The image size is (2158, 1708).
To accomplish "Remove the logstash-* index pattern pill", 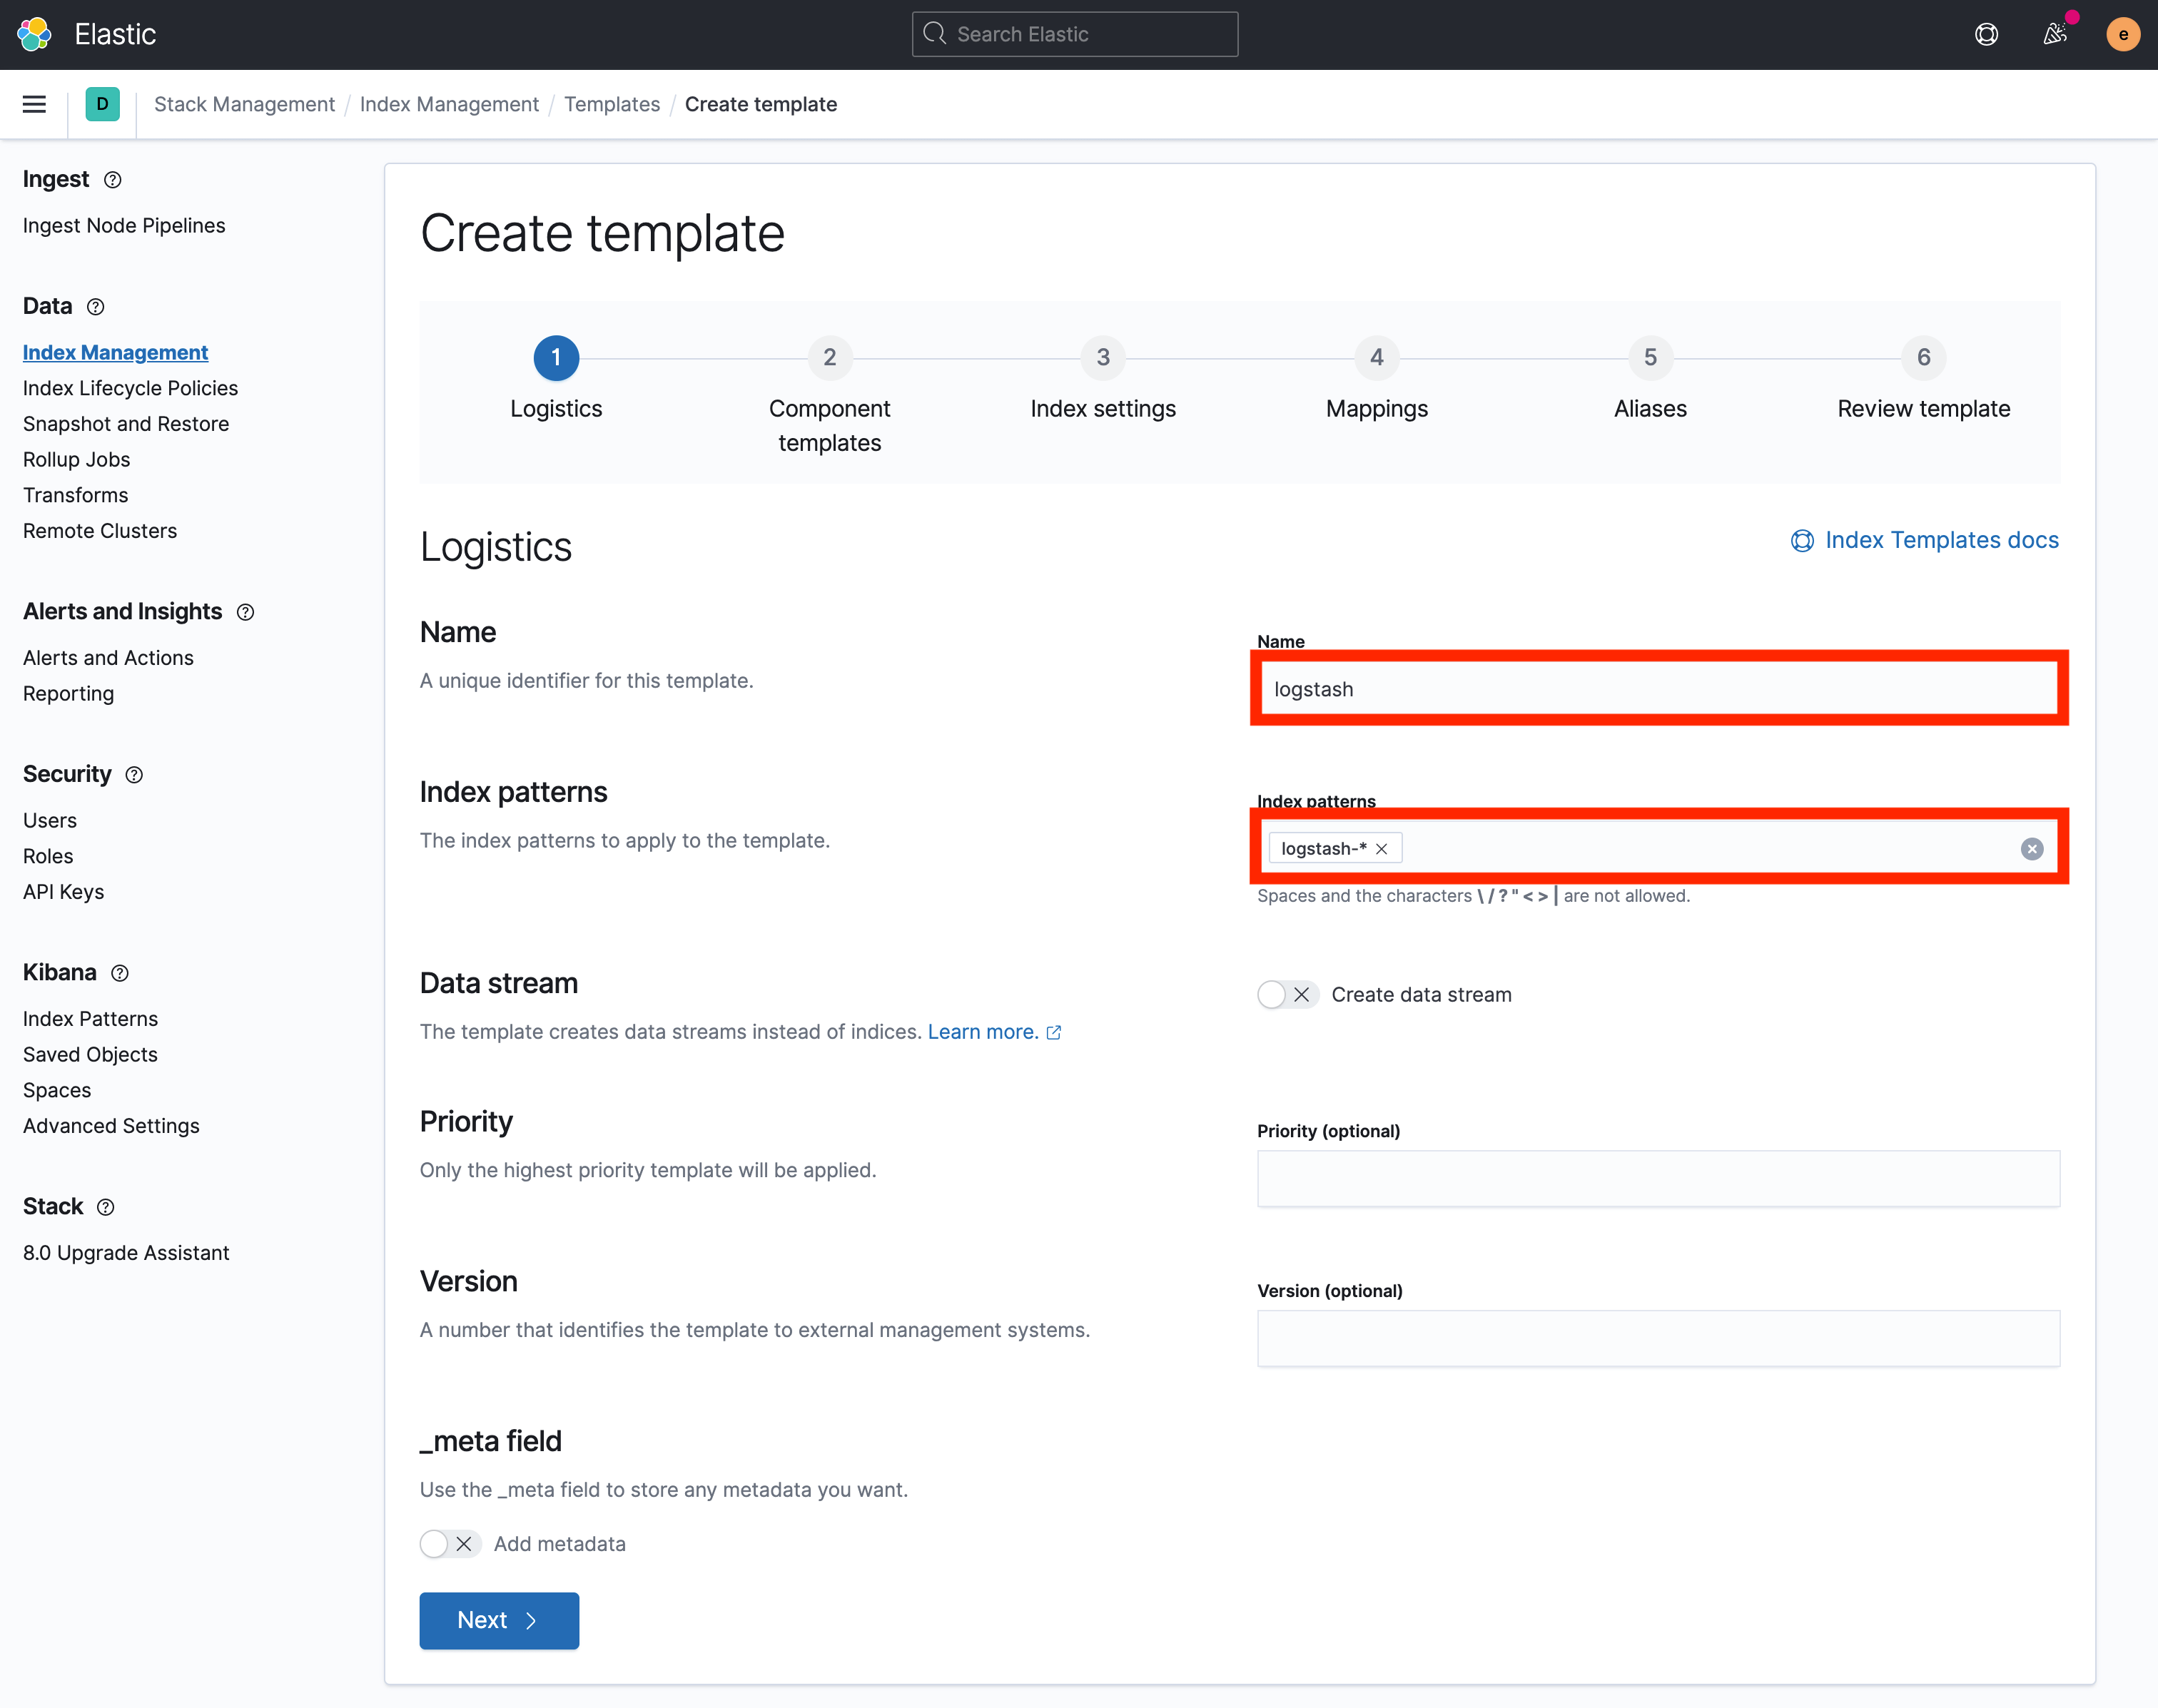I will (1381, 848).
